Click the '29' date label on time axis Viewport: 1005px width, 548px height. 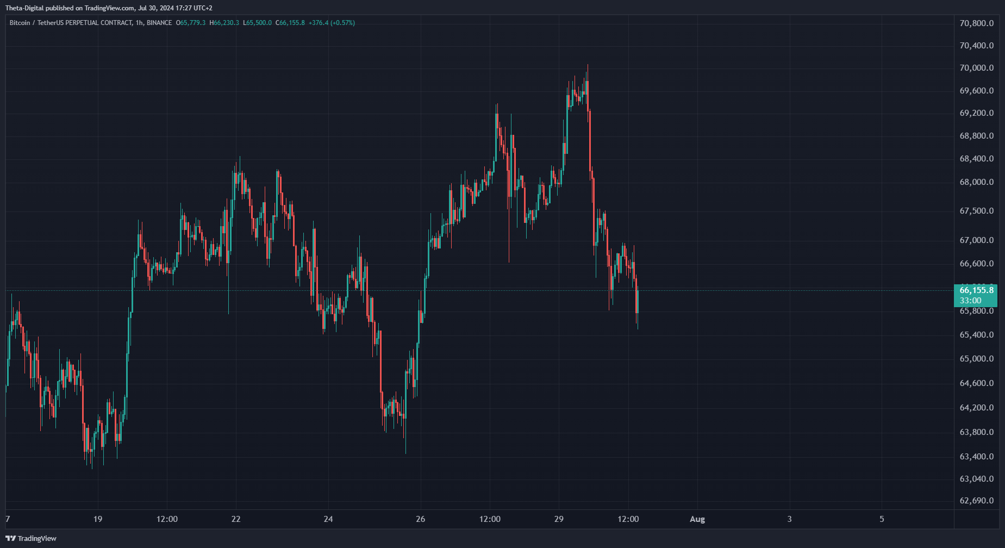coord(559,519)
